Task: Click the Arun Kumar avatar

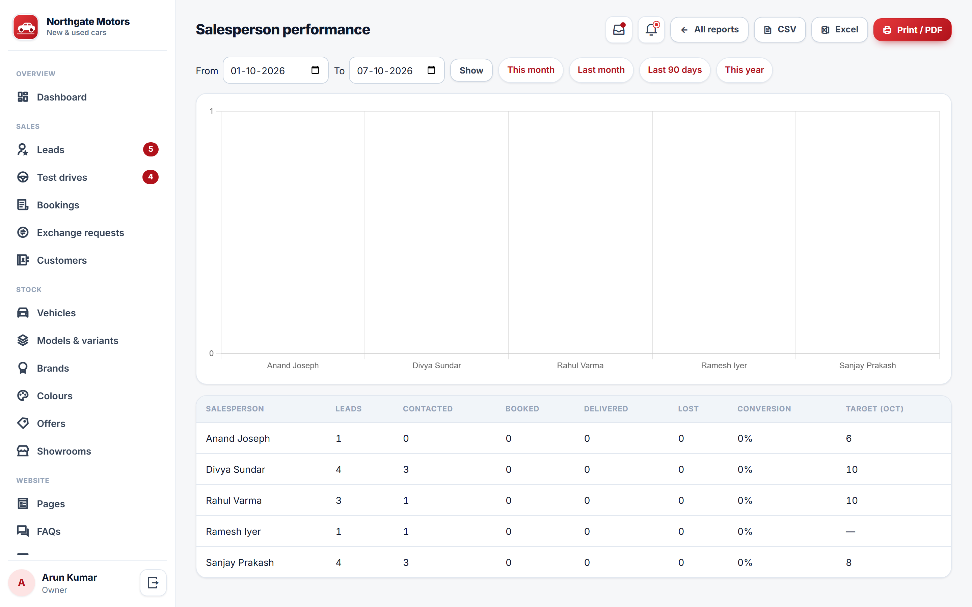Action: click(22, 582)
